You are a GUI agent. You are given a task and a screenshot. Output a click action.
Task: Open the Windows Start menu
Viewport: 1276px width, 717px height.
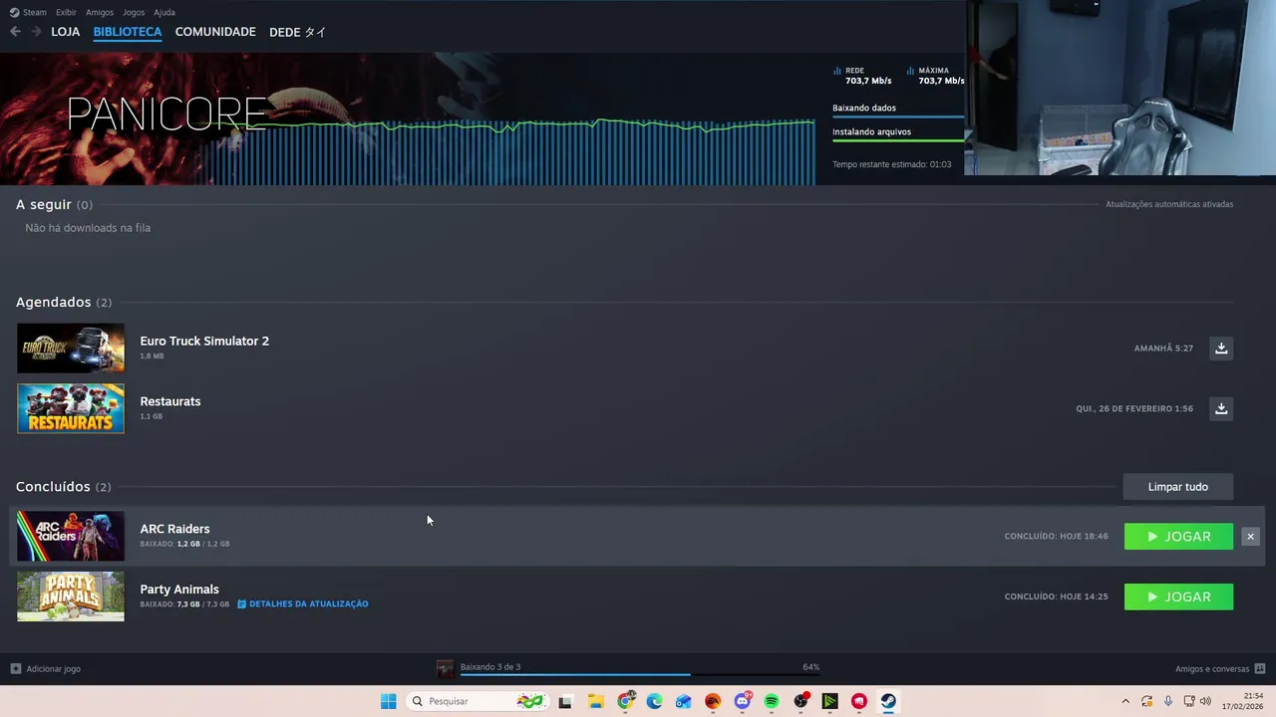[x=388, y=701]
